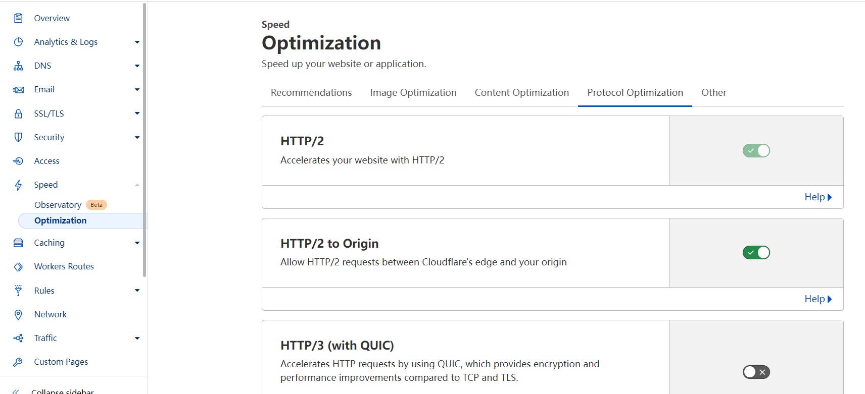865x394 pixels.
Task: Click the SSL/TLS padlock icon
Action: click(18, 114)
